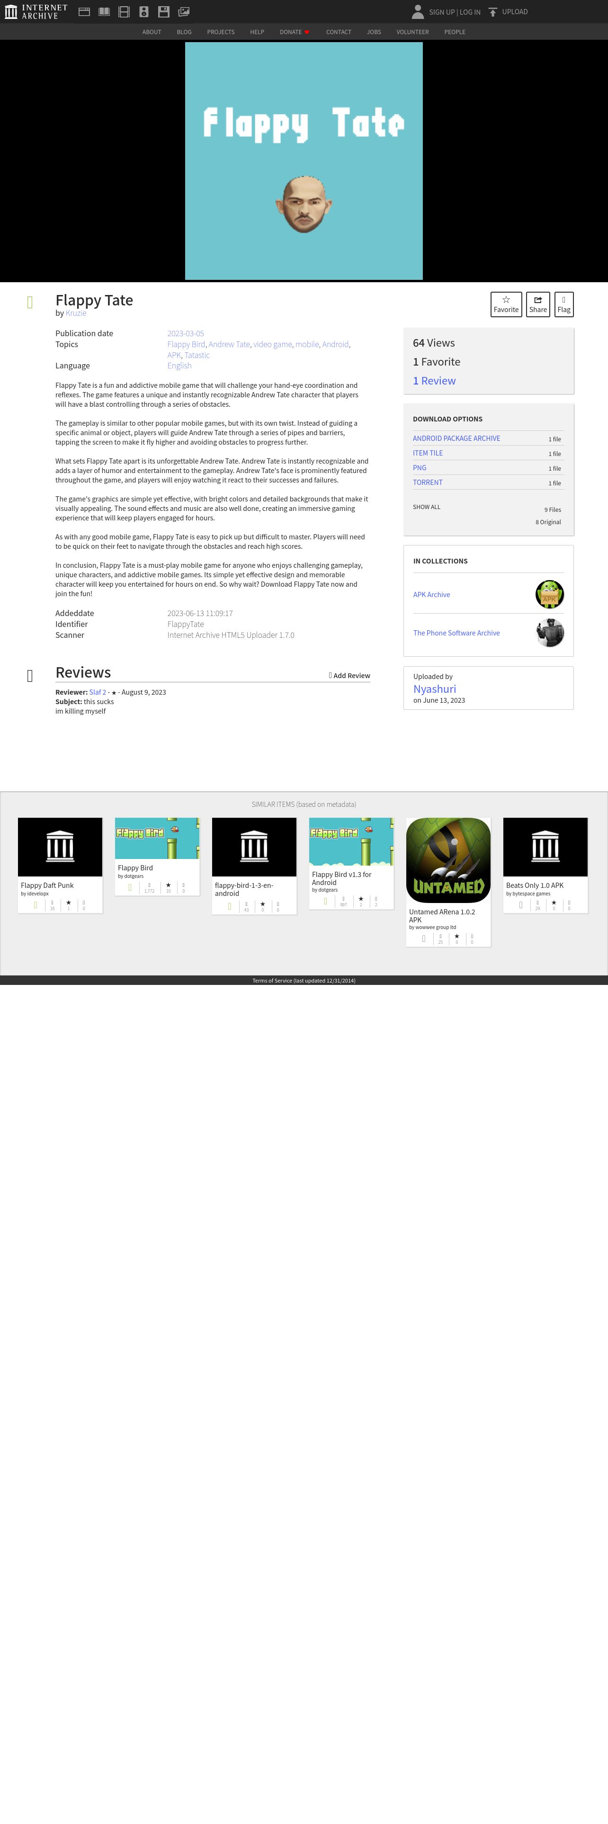
Task: Open the 1 Review link
Action: 434,381
